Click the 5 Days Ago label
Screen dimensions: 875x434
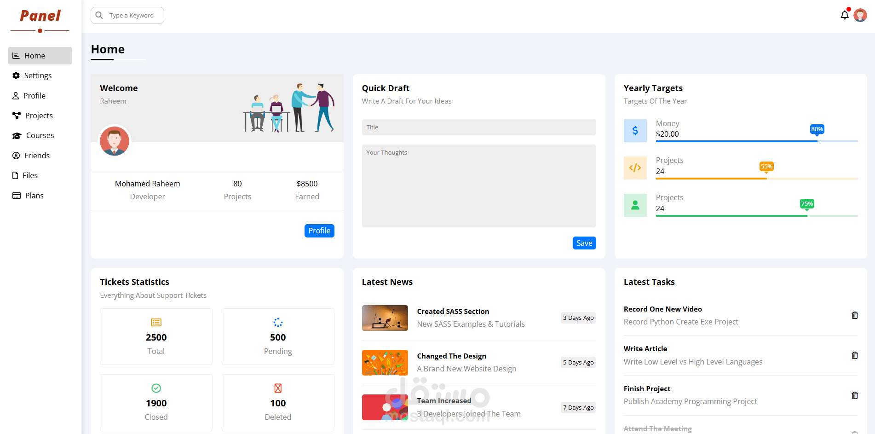(x=578, y=363)
